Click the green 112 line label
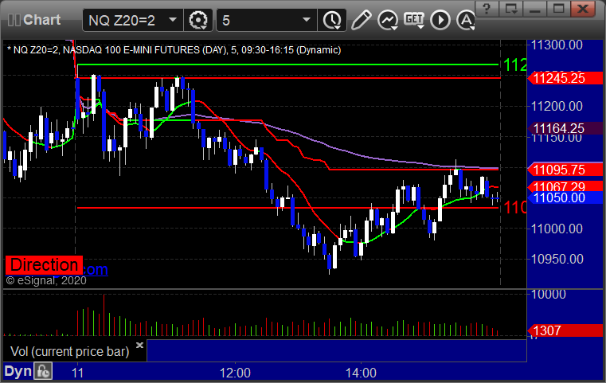The height and width of the screenshot is (383, 606). pyautogui.click(x=514, y=64)
